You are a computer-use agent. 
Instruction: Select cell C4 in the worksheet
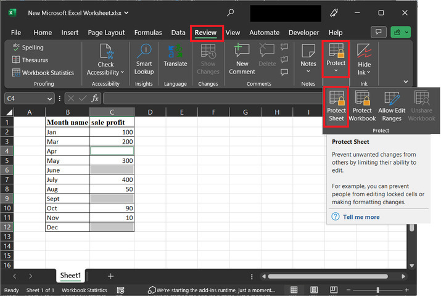point(112,151)
